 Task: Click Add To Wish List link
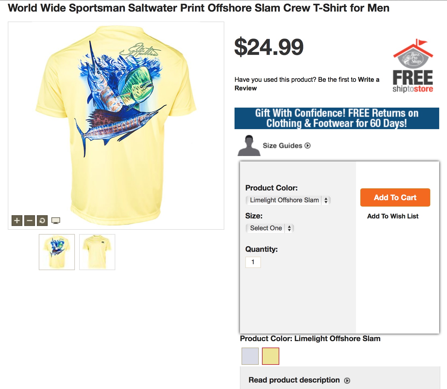(x=393, y=216)
